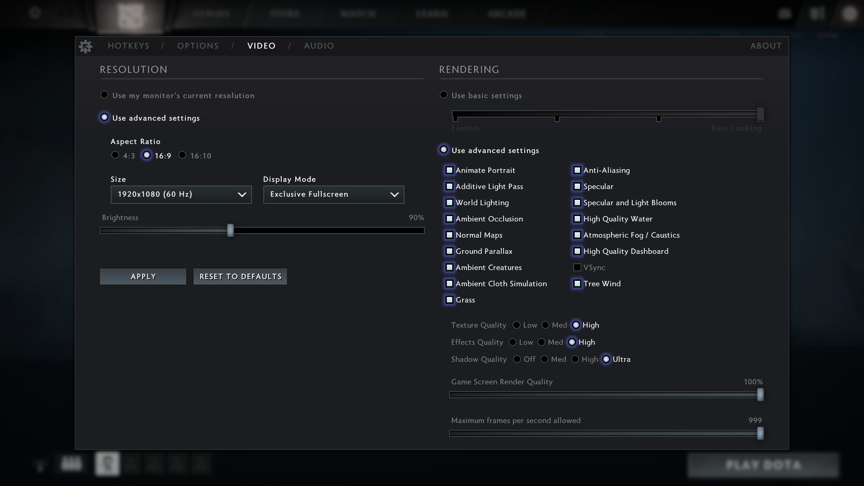Enable the VSync checkbox
The height and width of the screenshot is (486, 864).
(577, 267)
